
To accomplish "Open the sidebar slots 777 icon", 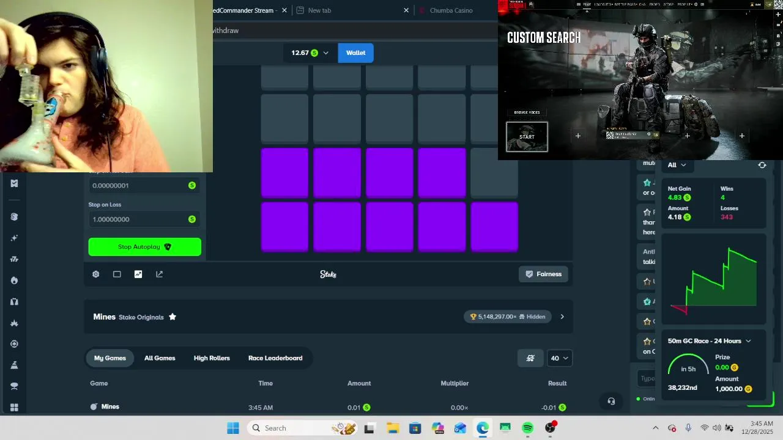I will pyautogui.click(x=14, y=259).
